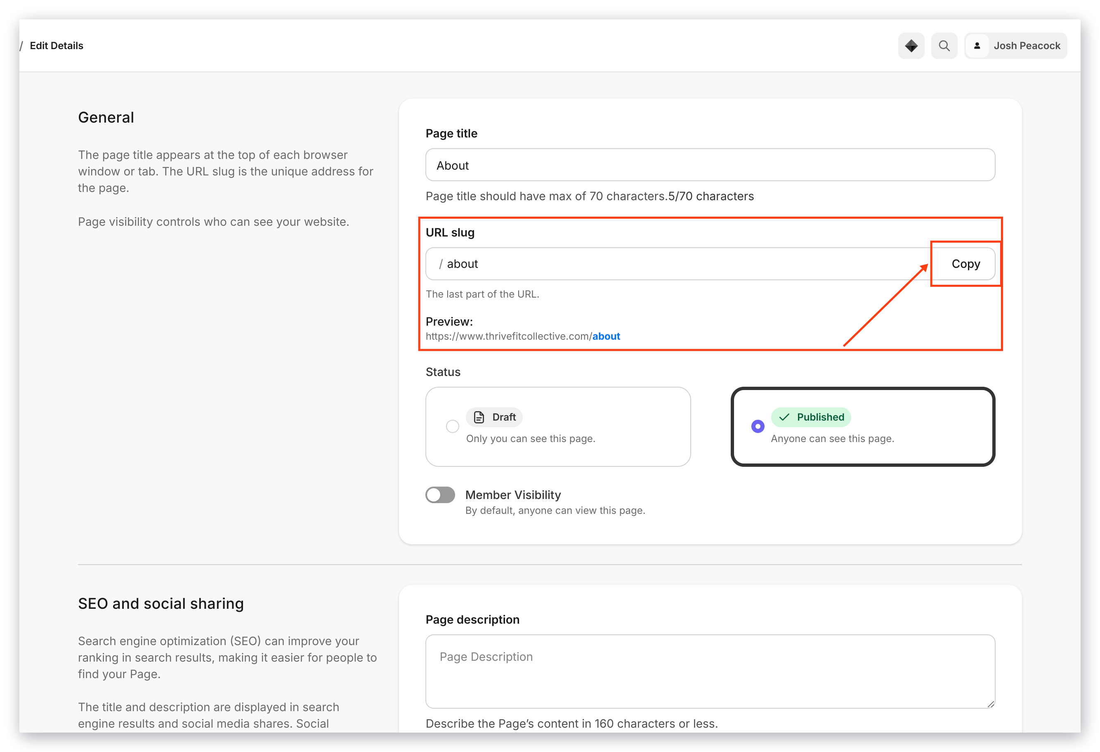Click the leading slash breadcrumb separator
1100x752 pixels.
pos(21,46)
